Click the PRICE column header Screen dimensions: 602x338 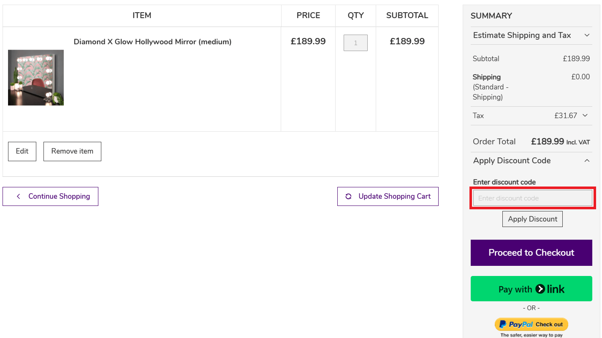[308, 16]
